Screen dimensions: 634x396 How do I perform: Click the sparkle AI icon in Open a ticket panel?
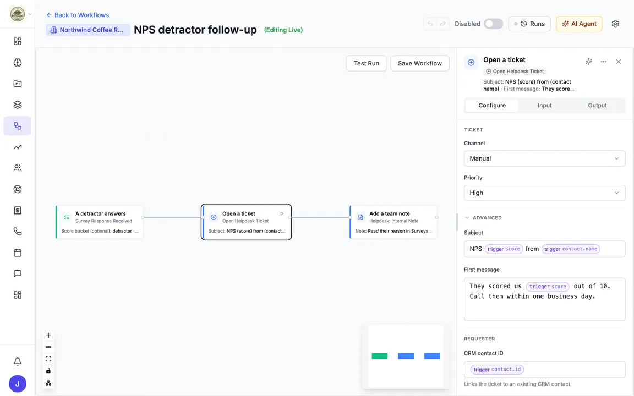(589, 62)
